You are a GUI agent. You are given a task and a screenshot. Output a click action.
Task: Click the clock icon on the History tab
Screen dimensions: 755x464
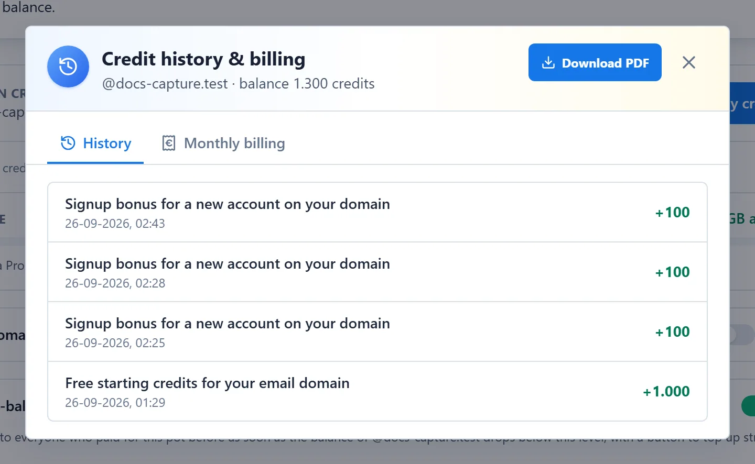[68, 143]
